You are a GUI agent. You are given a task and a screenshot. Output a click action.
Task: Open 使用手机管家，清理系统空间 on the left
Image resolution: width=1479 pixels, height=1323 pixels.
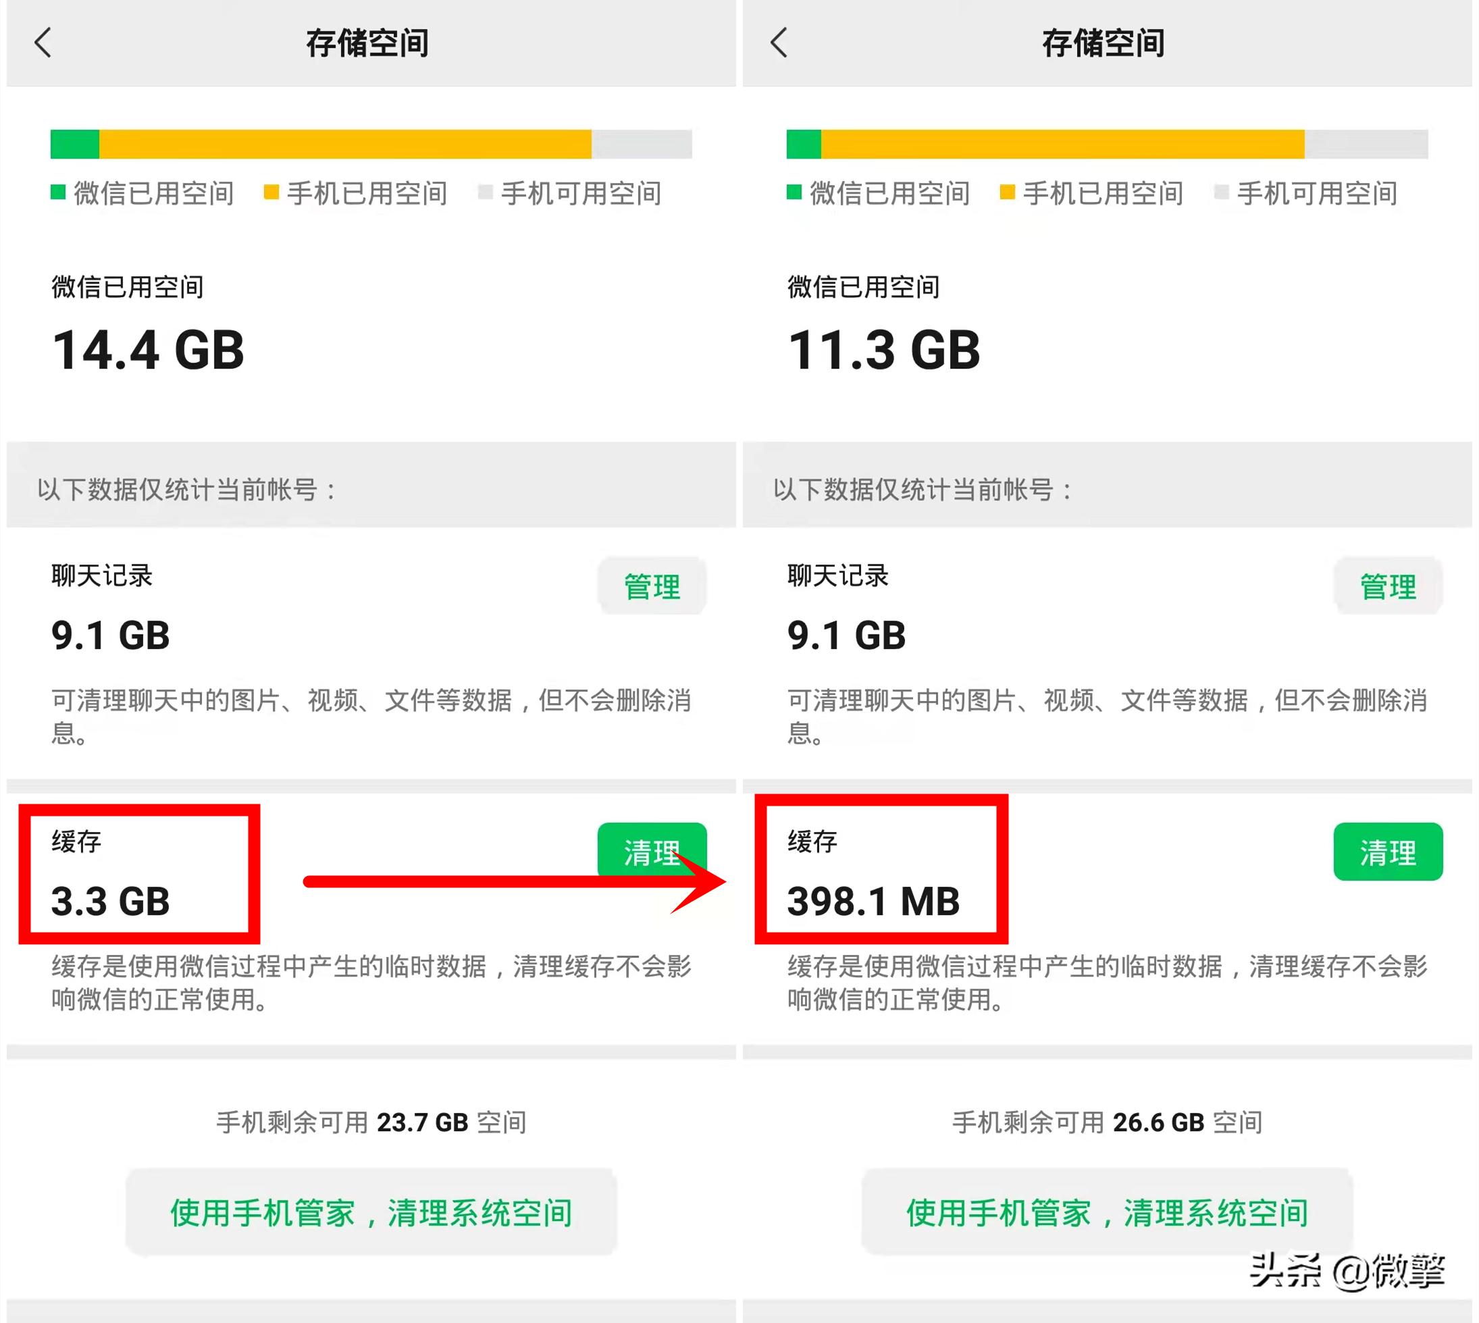coord(370,1210)
